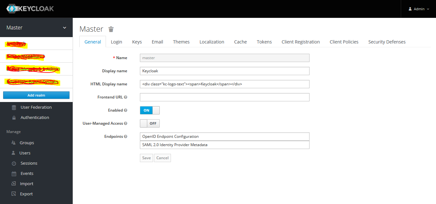The image size is (436, 204).
Task: Open the Tokens tab
Action: tap(264, 42)
